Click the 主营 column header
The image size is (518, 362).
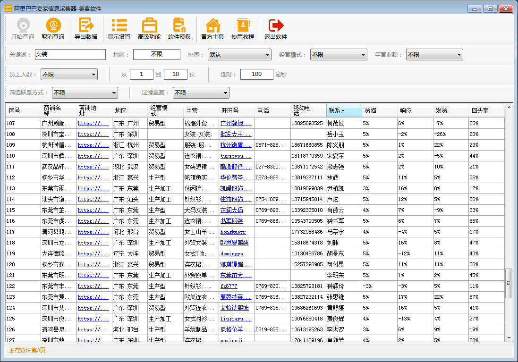click(x=201, y=110)
